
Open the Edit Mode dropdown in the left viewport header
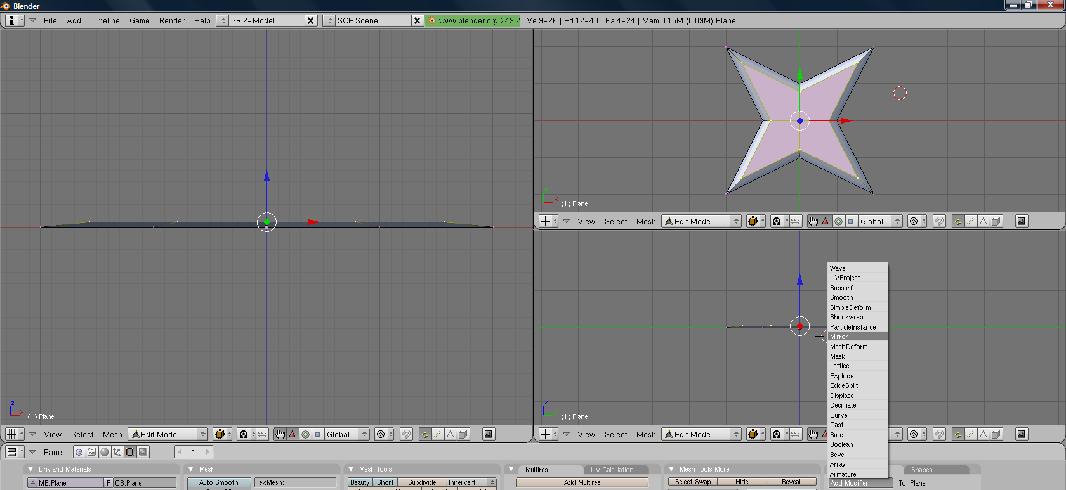[x=168, y=434]
